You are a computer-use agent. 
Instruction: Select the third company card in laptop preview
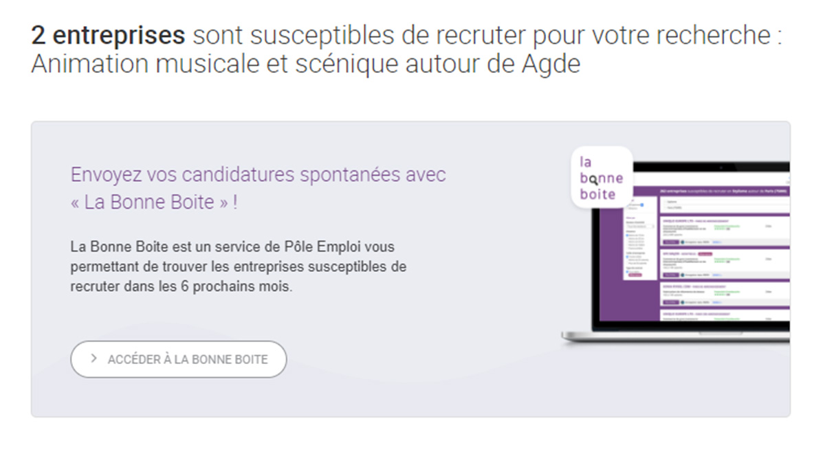(725, 294)
